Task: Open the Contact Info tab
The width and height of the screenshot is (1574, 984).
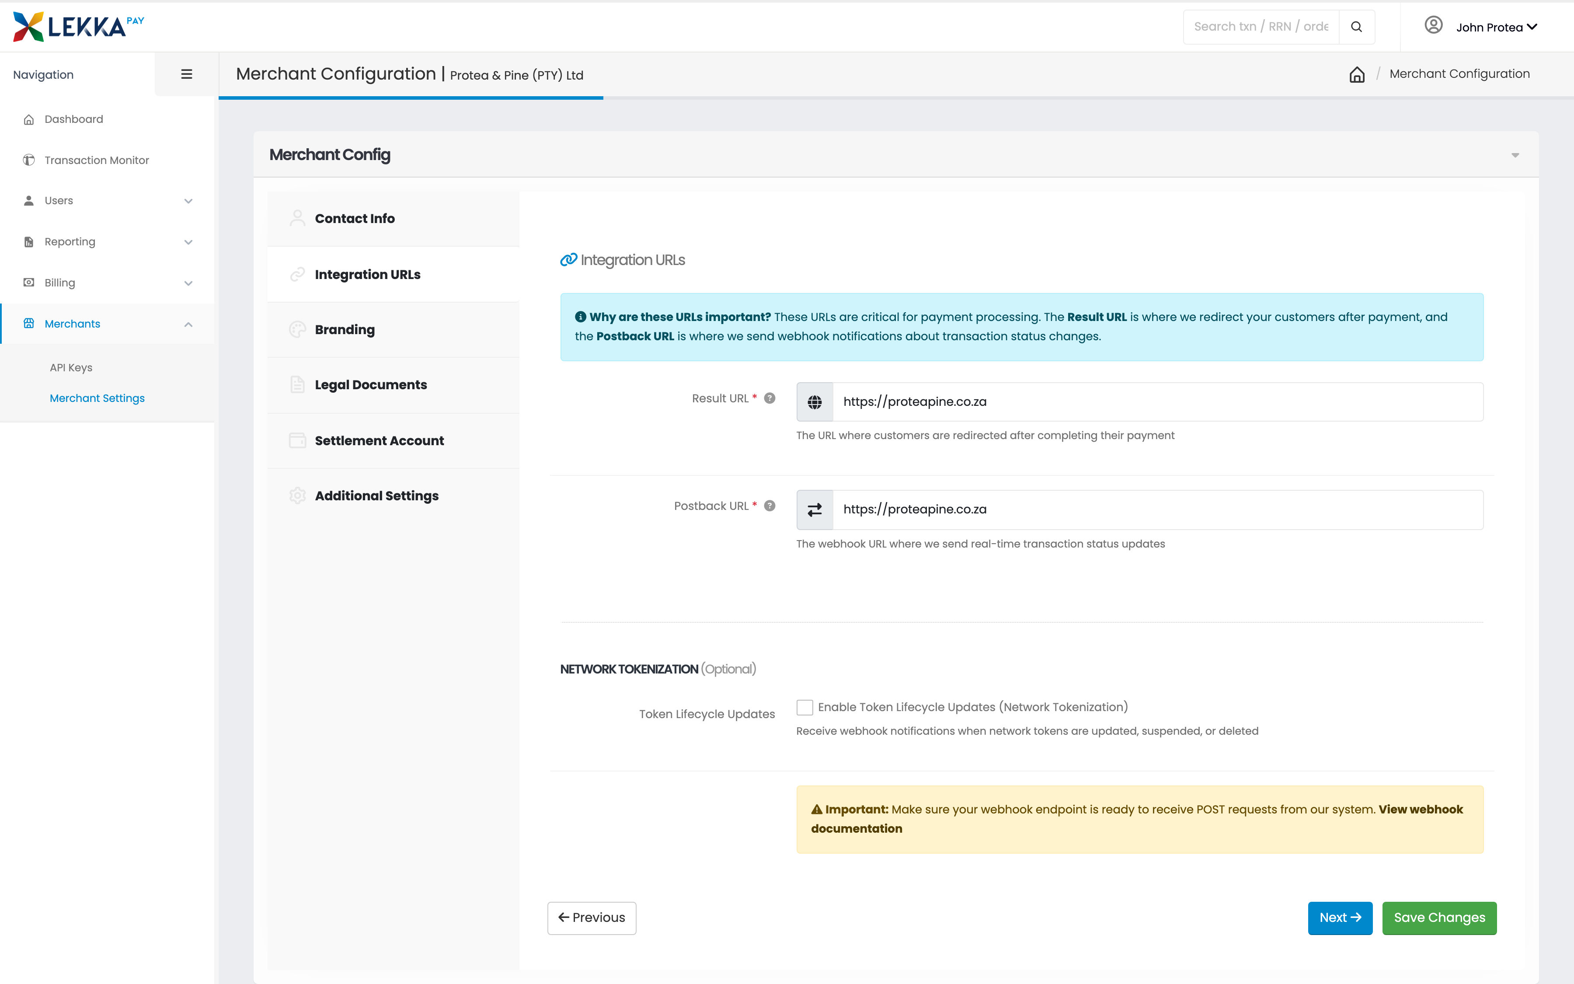Action: [393, 219]
